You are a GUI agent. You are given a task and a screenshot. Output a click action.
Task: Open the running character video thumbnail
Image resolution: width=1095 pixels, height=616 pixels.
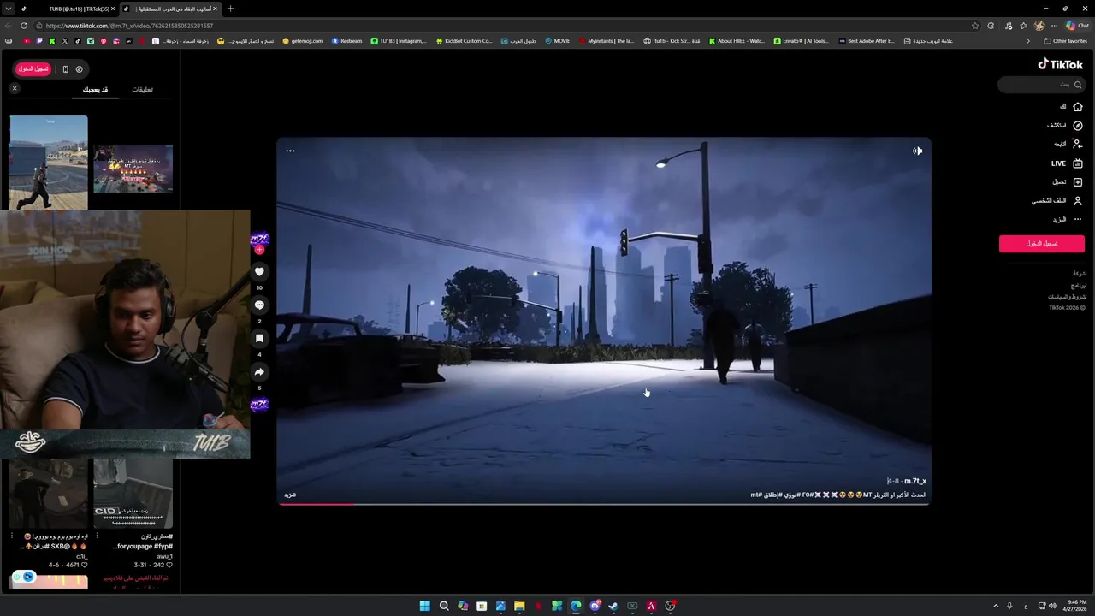[x=49, y=163]
